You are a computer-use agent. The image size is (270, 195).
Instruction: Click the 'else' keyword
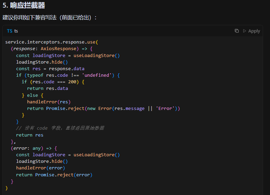(33, 95)
